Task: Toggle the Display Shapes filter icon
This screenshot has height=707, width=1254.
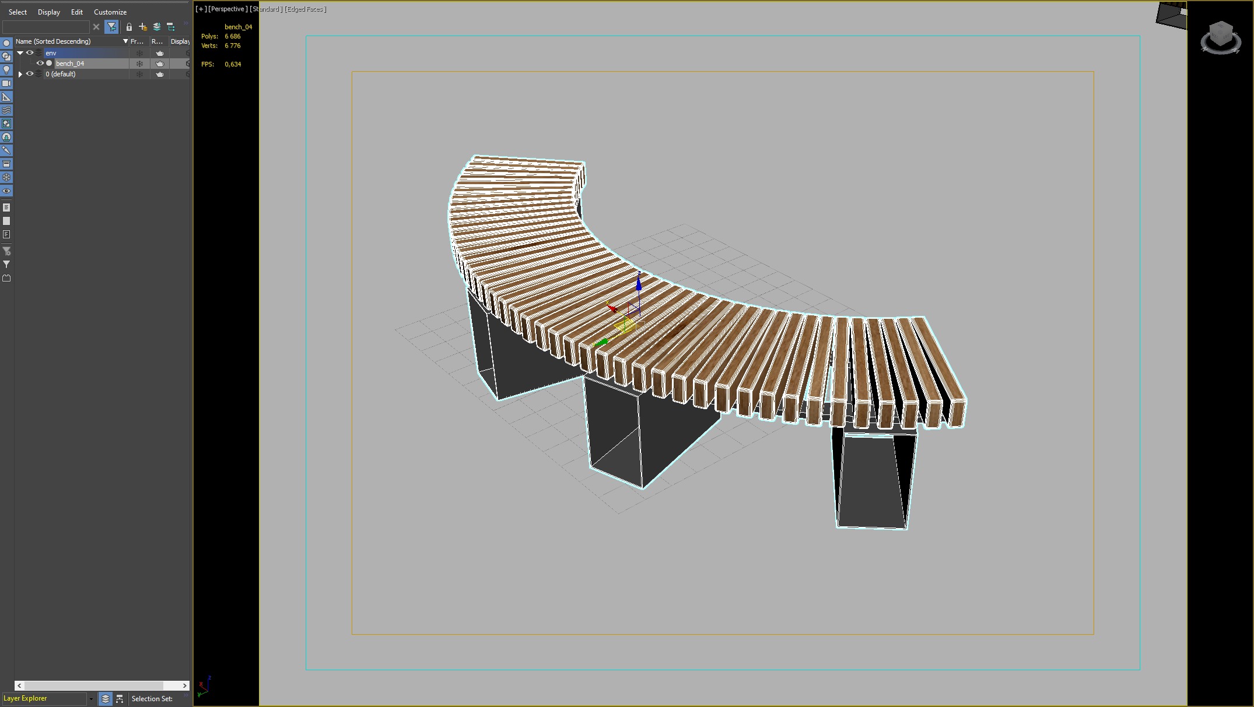Action: click(x=6, y=57)
